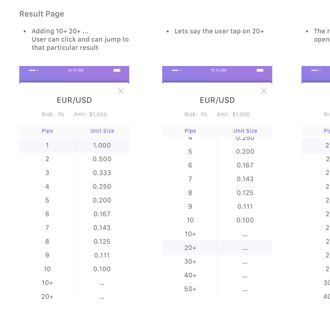Tap signal dots in left phone's status bar
The image size is (330, 330).
tap(34, 70)
